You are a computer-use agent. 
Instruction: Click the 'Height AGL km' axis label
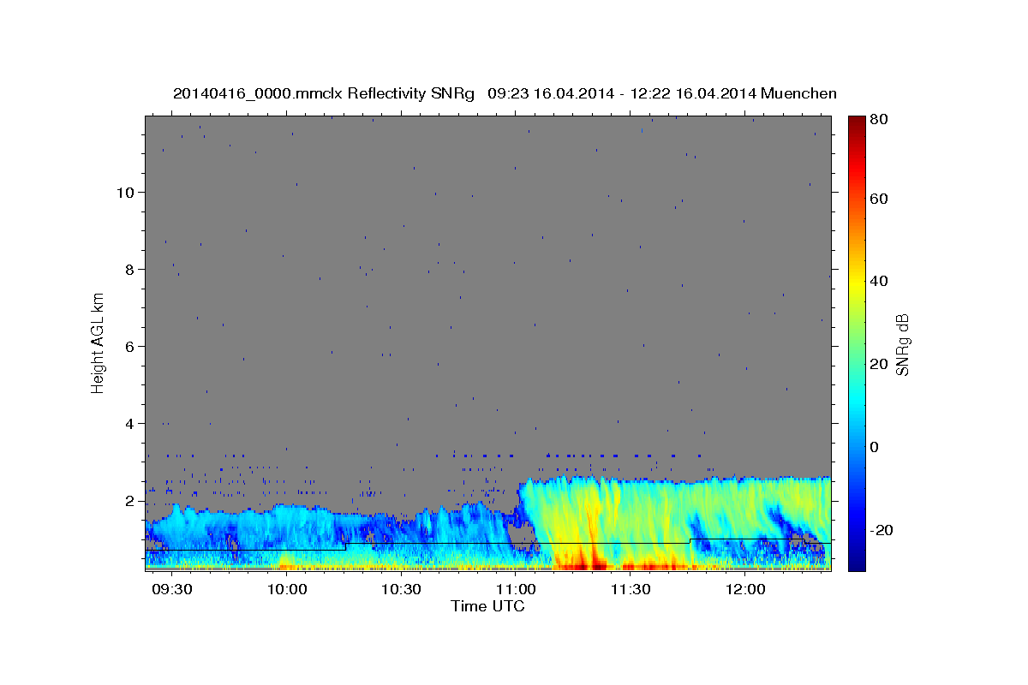pos(98,342)
